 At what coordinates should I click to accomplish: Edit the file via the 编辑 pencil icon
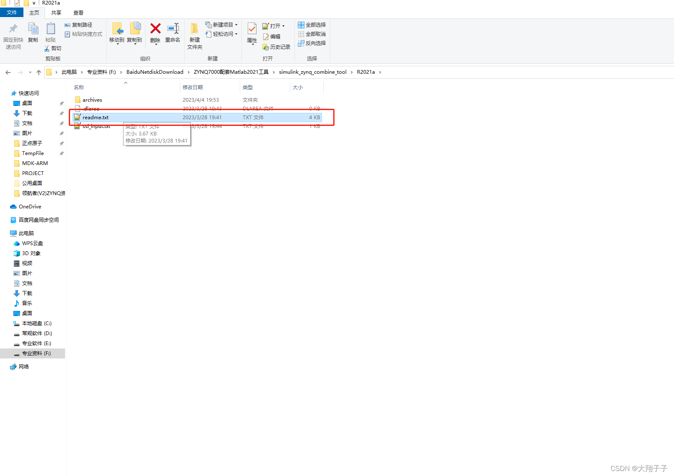click(272, 36)
